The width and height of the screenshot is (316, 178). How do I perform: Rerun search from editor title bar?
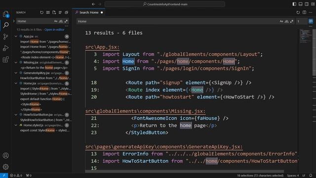(x=298, y=12)
